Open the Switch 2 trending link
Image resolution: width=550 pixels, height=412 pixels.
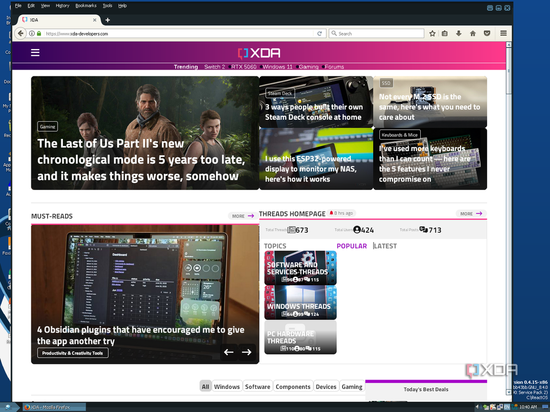click(x=215, y=66)
